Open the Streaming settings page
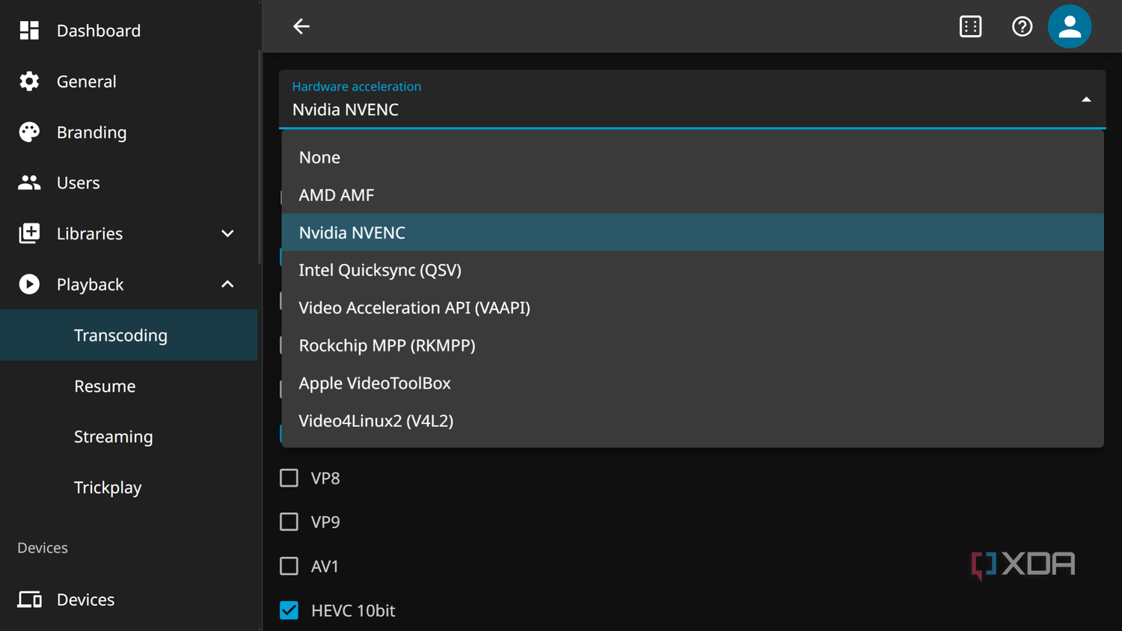 point(129,437)
